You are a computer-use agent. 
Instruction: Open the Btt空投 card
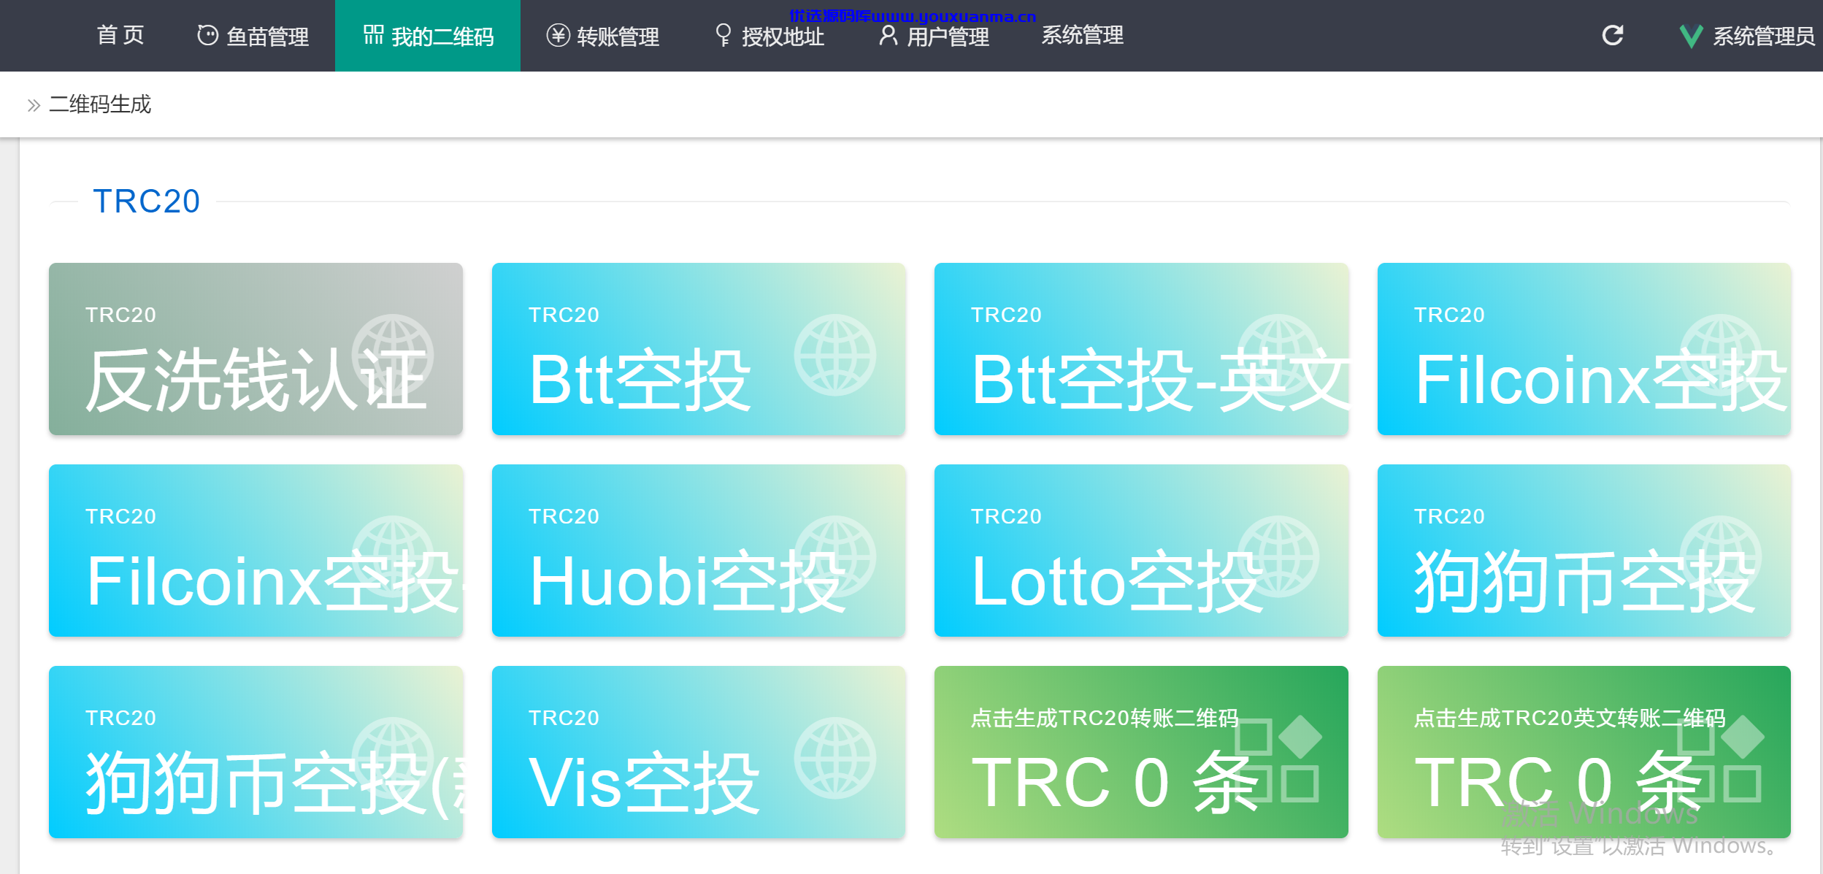coord(699,349)
